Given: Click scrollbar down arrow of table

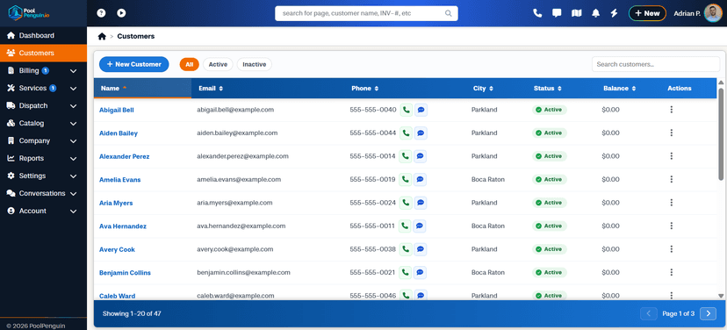Looking at the screenshot, I should click(721, 296).
